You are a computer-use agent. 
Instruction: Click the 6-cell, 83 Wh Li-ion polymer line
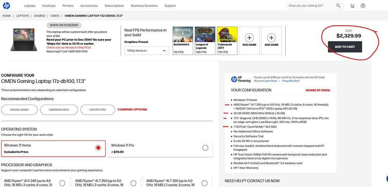coord(251,141)
